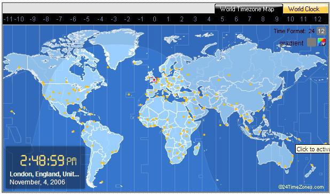Switch time format to 12-hour

click(321, 32)
